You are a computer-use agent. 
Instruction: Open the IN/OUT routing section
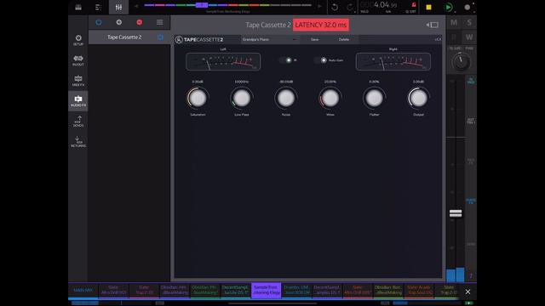[x=78, y=60]
